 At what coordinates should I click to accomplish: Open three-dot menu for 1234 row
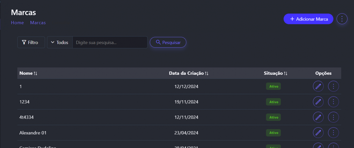click(333, 102)
